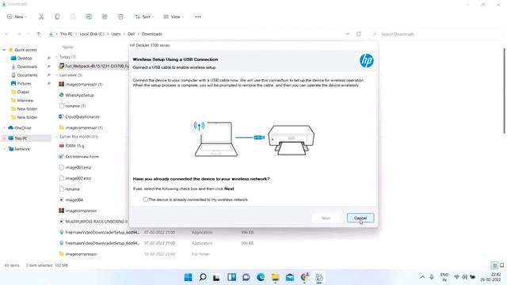Show hidden system tray icons

coord(422,277)
